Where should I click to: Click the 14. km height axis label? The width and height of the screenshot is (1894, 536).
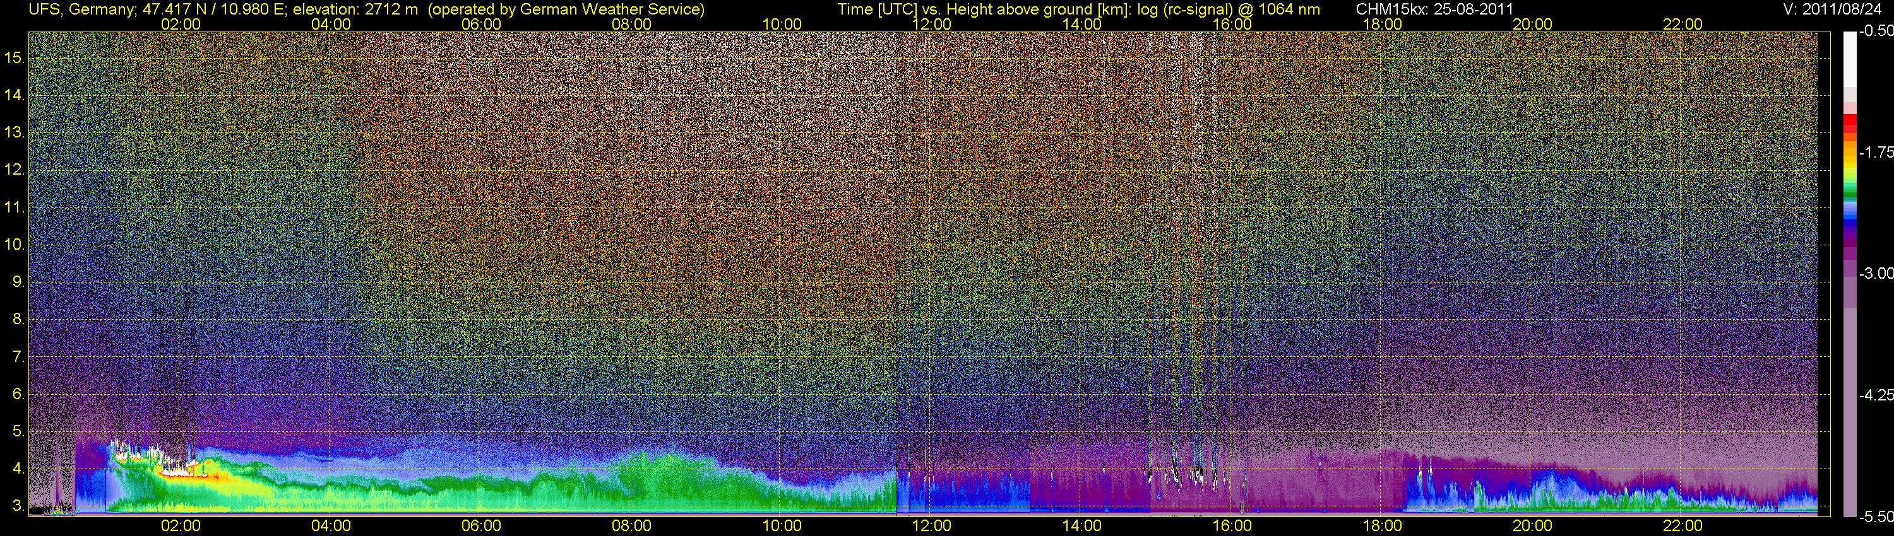[14, 95]
